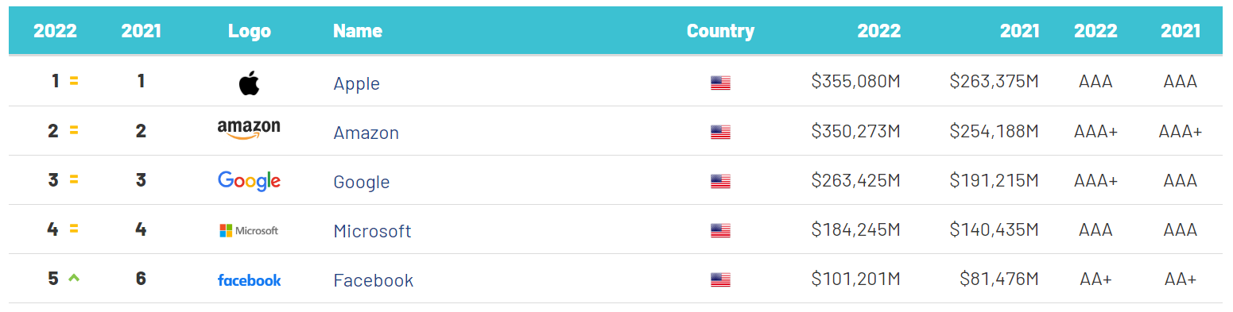The image size is (1233, 312).
Task: Open the Microsoft brand link
Action: 372,231
